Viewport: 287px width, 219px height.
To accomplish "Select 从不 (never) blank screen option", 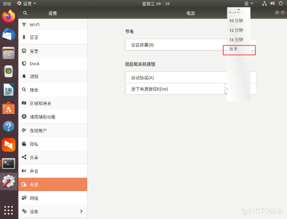I will click(x=239, y=49).
